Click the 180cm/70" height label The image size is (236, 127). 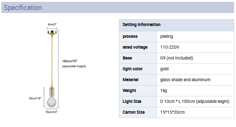70,61
